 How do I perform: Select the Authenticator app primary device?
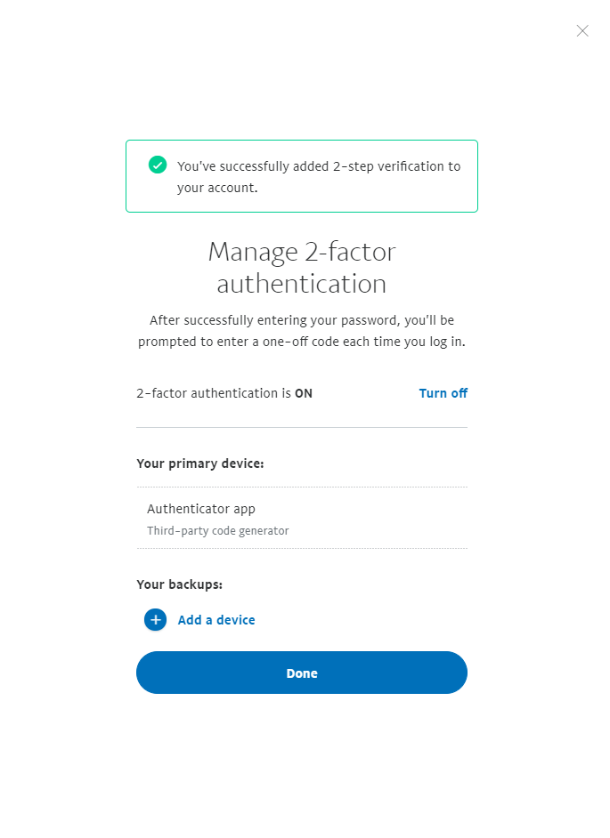(x=302, y=518)
